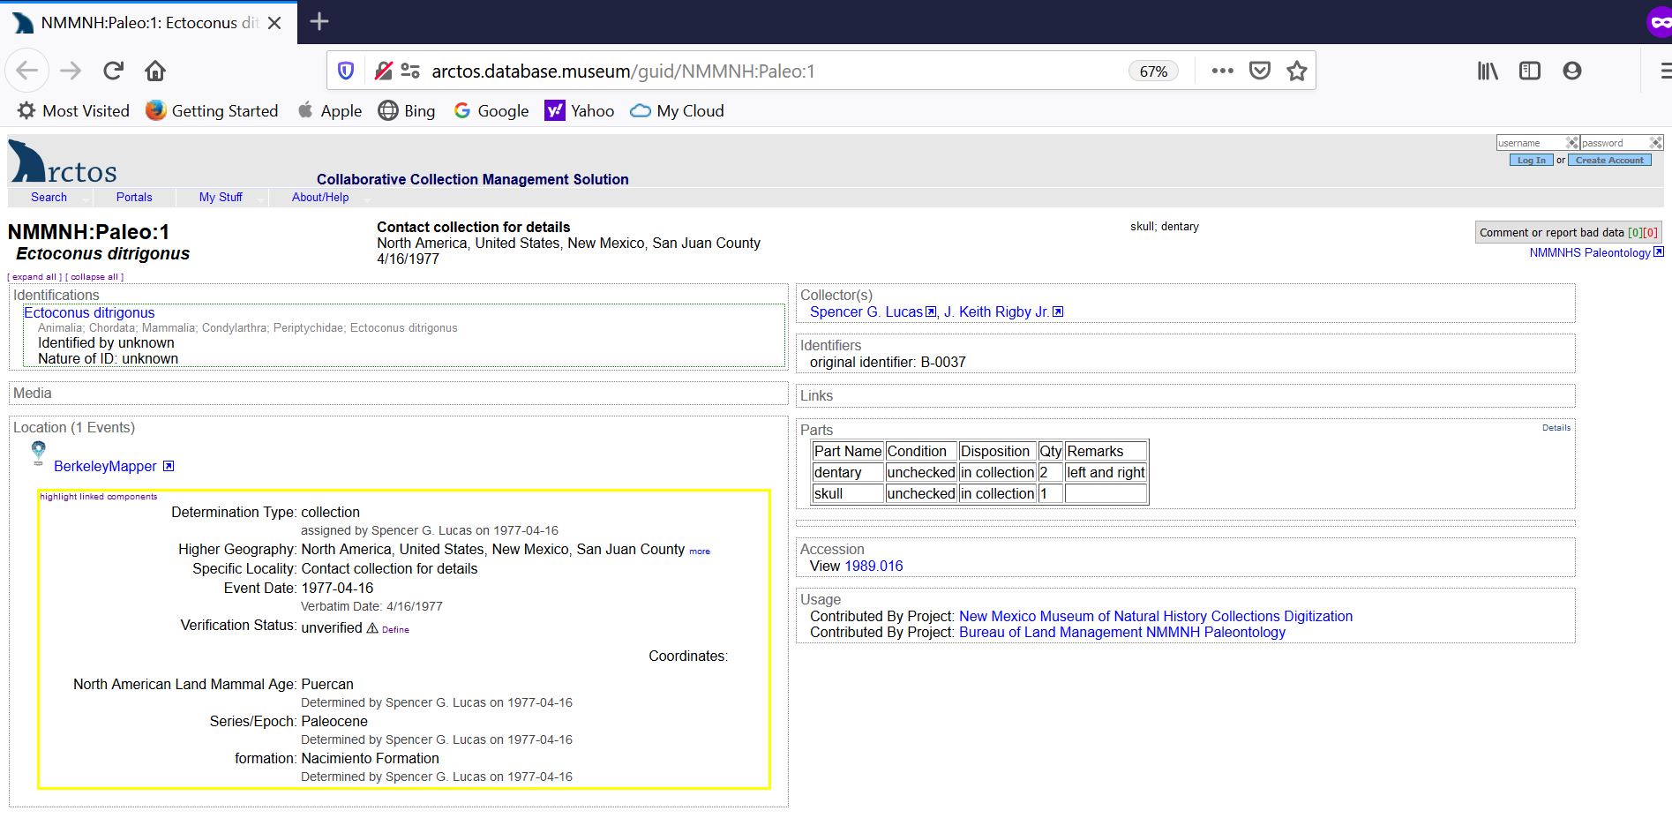Focus the username field
This screenshot has height=818, width=1672.
1537,143
